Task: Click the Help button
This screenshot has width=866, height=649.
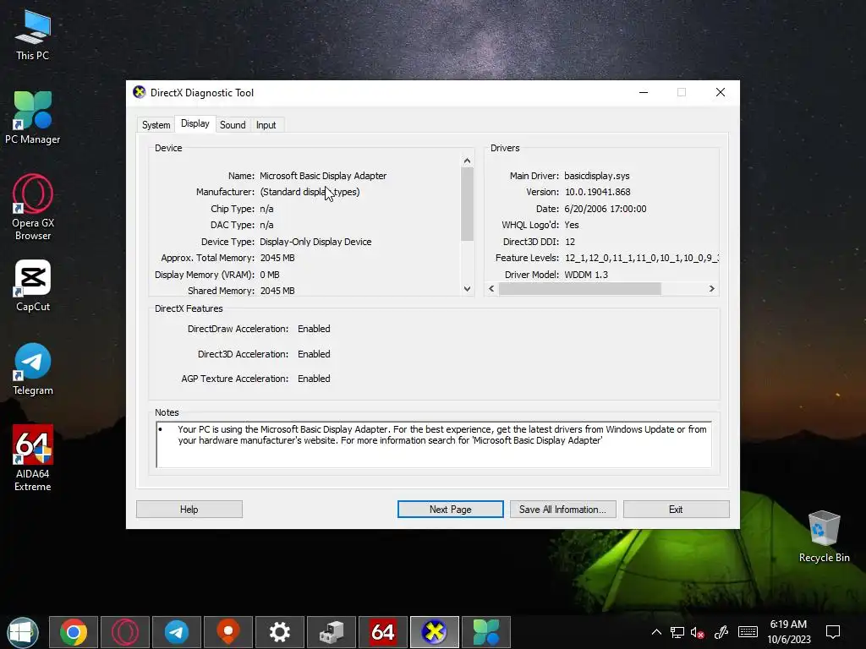Action: (189, 510)
